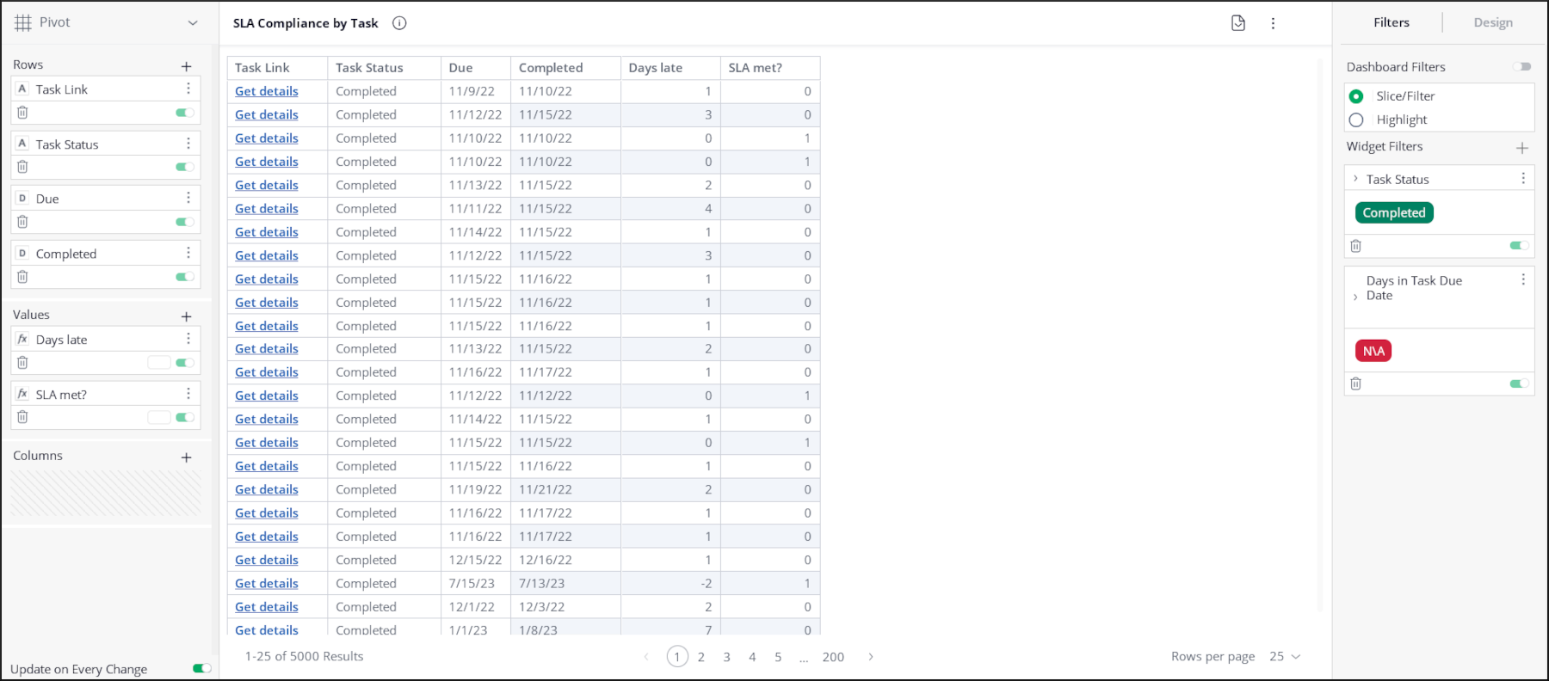1549x681 pixels.
Task: Open the widget header options menu
Action: tap(1273, 23)
